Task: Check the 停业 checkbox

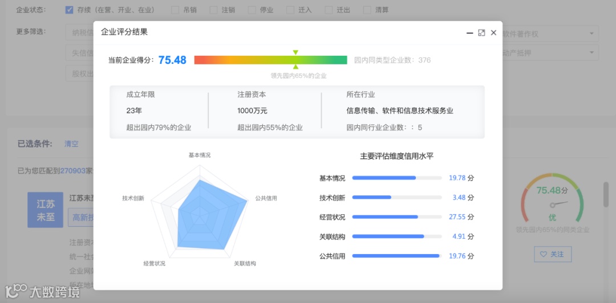Action: (x=252, y=10)
